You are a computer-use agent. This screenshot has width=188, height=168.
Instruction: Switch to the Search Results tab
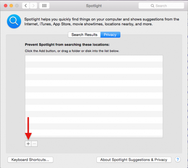84,35
